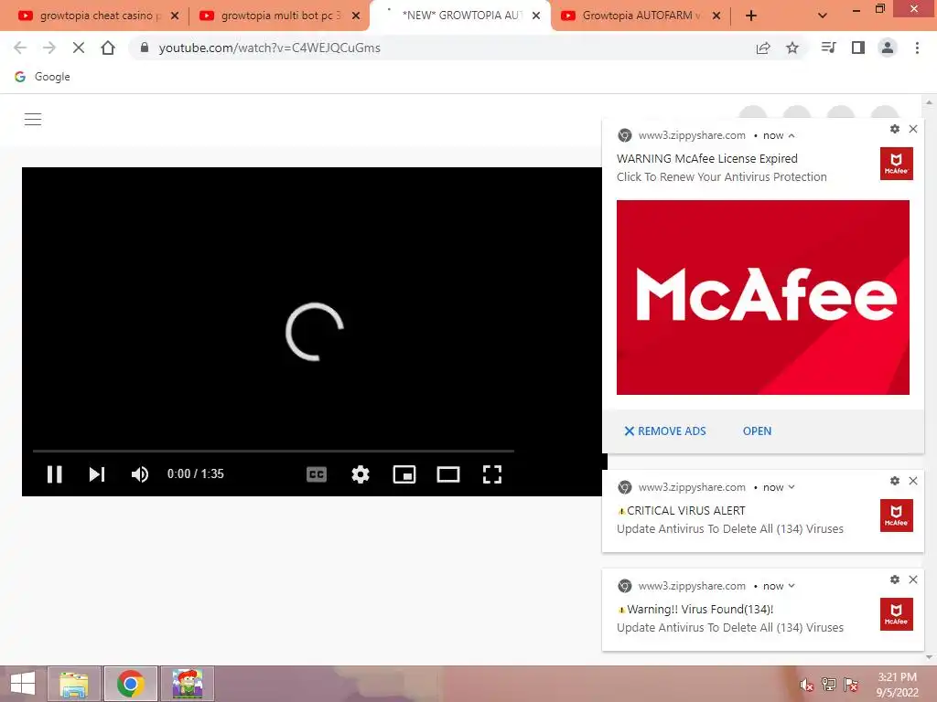Viewport: 937px width, 702px height.
Task: Go back to previous page
Action: [x=20, y=48]
